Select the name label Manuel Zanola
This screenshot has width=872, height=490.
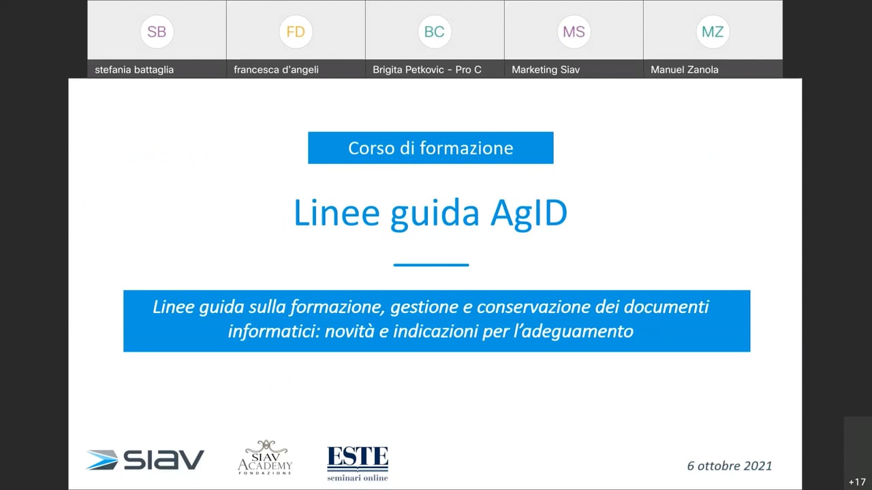click(685, 69)
